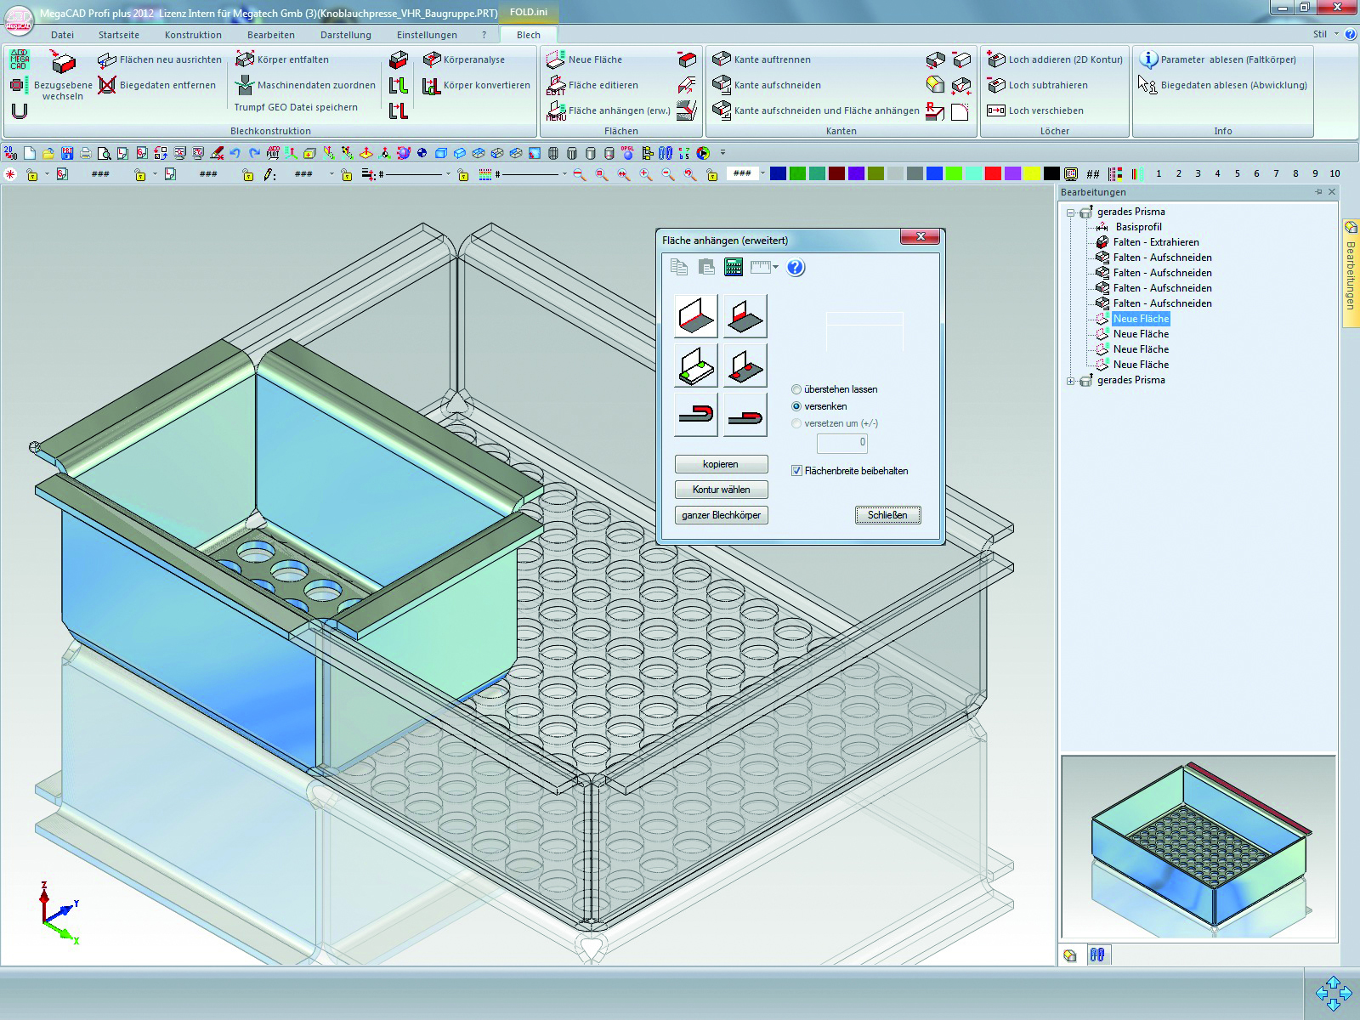Open Bearbeiten ribbon tab

tap(271, 35)
